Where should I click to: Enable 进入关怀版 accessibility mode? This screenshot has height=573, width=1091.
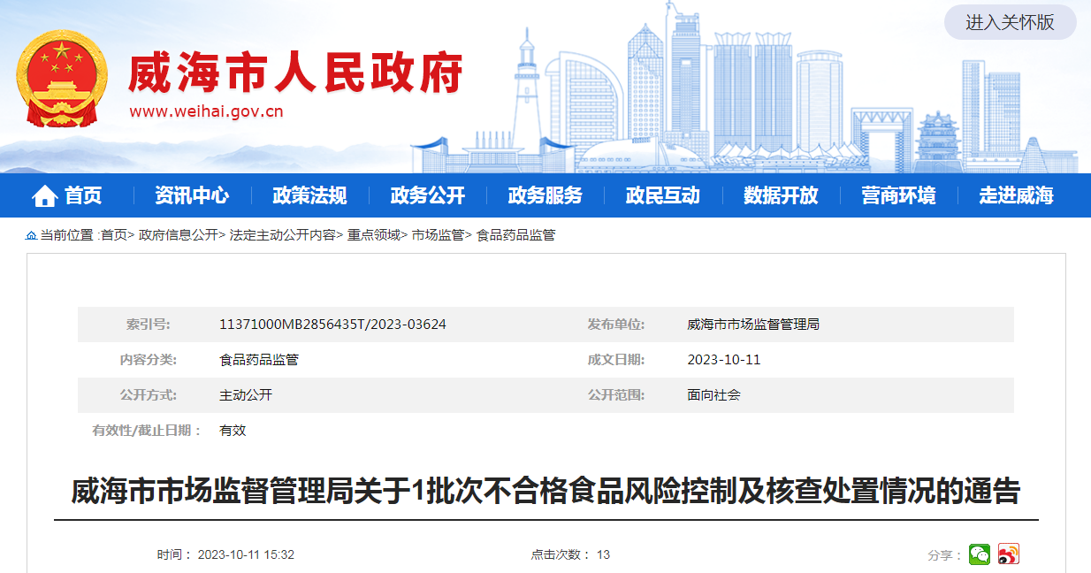click(x=1010, y=22)
